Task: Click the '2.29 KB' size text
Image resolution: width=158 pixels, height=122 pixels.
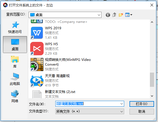Action: (x=51, y=54)
